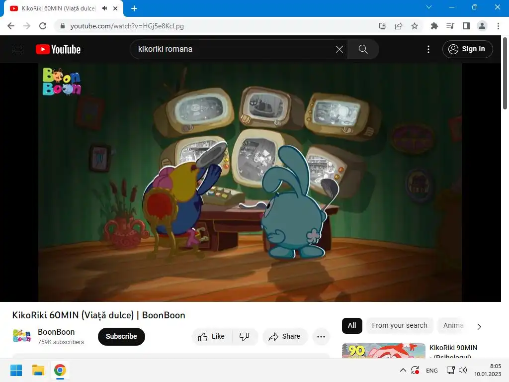Click the sync update tray icon
This screenshot has height=382, width=509.
(x=415, y=370)
